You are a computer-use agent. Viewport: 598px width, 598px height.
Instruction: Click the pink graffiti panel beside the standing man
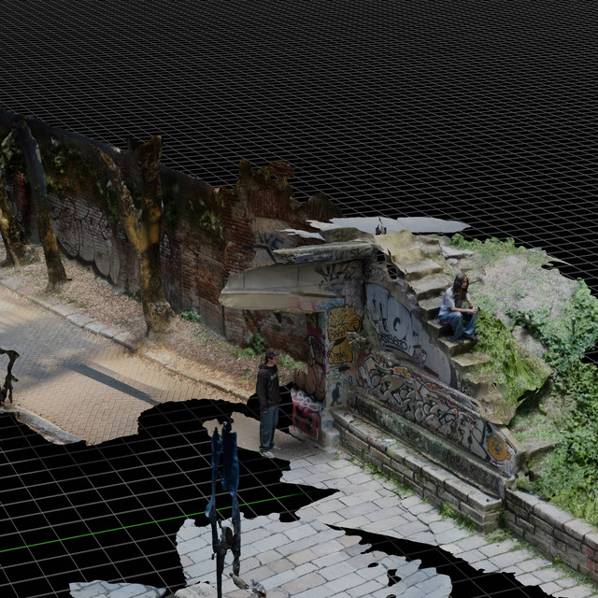pyautogui.click(x=305, y=414)
